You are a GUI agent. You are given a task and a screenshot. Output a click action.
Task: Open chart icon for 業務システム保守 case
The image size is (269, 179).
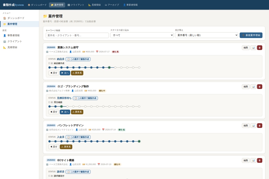(253, 48)
